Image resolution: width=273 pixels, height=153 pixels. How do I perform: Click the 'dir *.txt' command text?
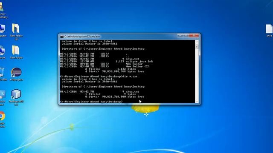click(x=130, y=76)
